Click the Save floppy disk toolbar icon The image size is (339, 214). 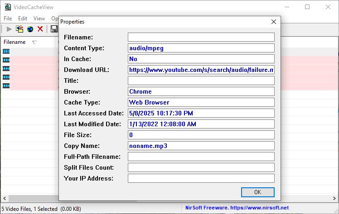click(54, 29)
